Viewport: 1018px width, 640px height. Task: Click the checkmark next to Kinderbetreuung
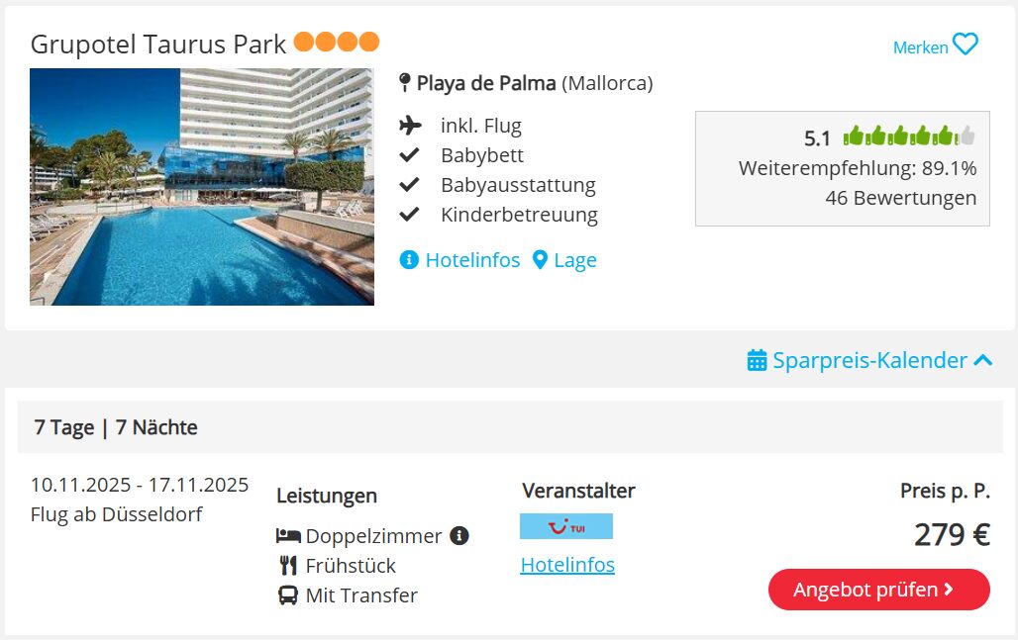[409, 215]
